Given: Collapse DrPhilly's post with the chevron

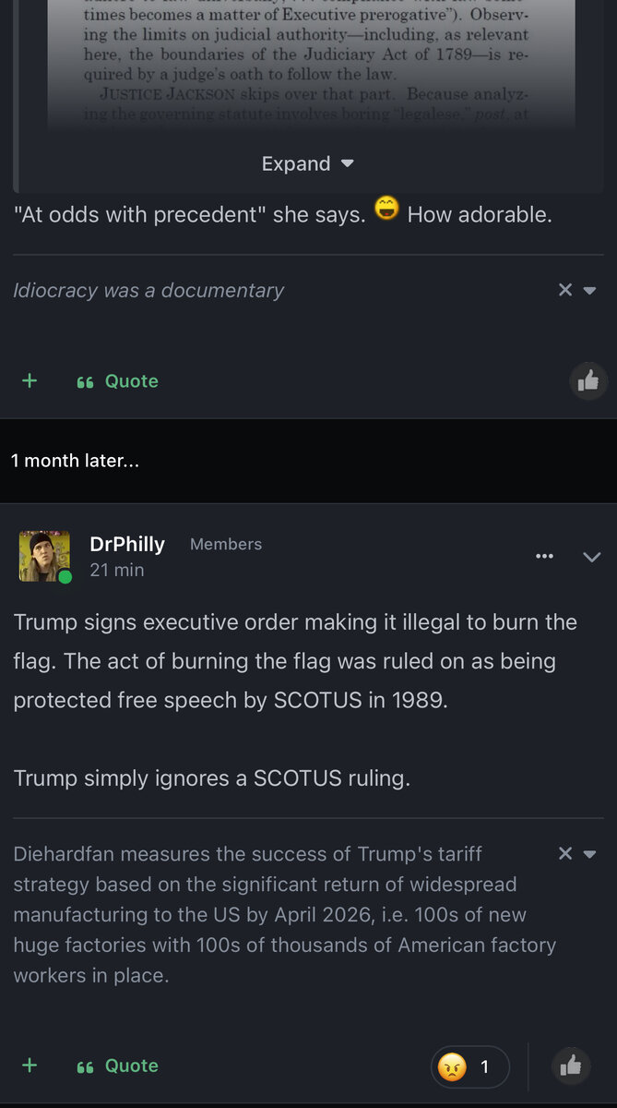Looking at the screenshot, I should tap(591, 557).
